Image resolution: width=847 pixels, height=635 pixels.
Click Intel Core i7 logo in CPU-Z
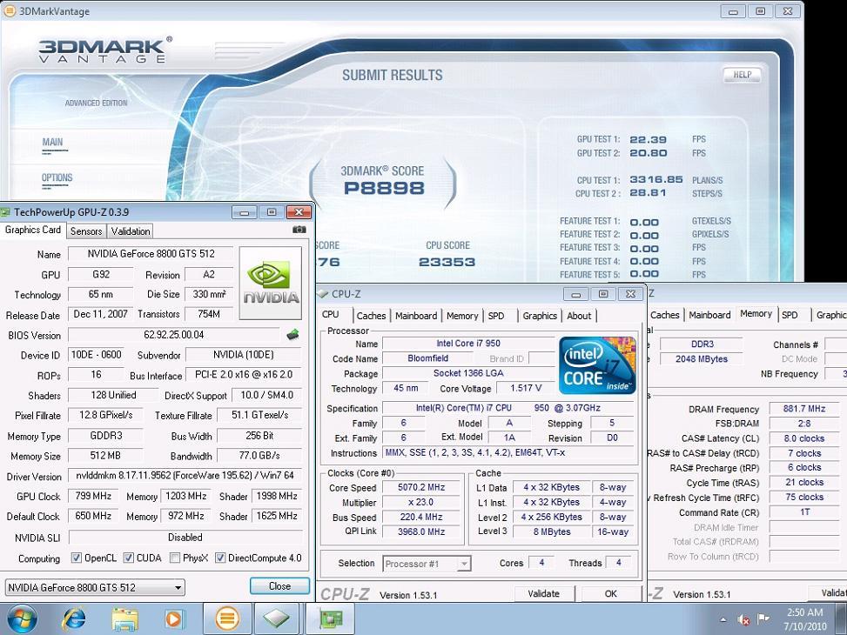click(597, 365)
